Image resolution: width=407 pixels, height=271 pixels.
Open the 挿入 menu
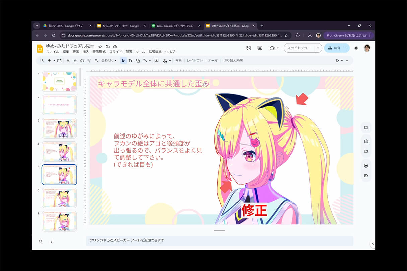coord(86,52)
